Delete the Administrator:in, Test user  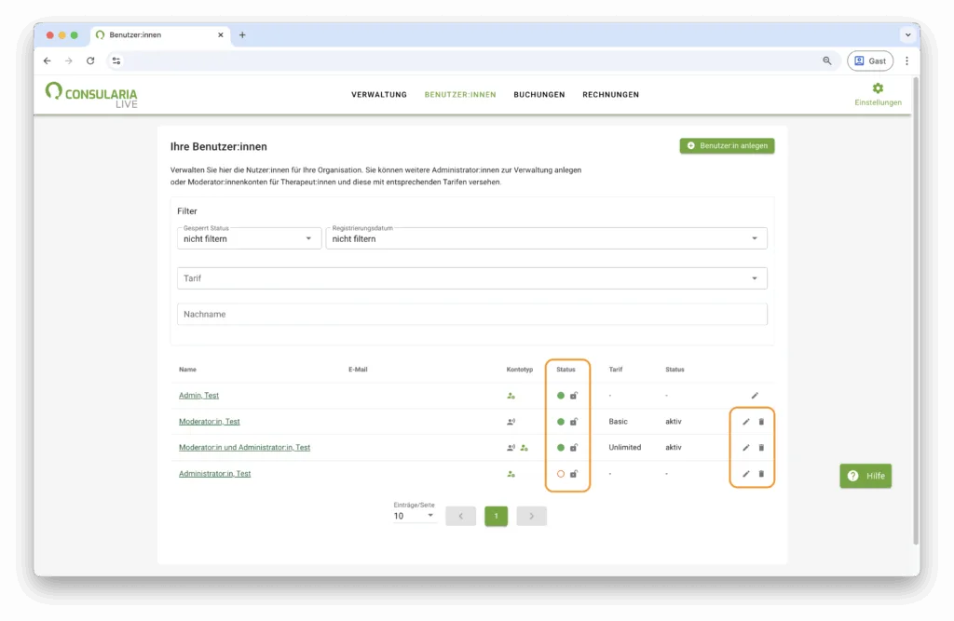761,474
